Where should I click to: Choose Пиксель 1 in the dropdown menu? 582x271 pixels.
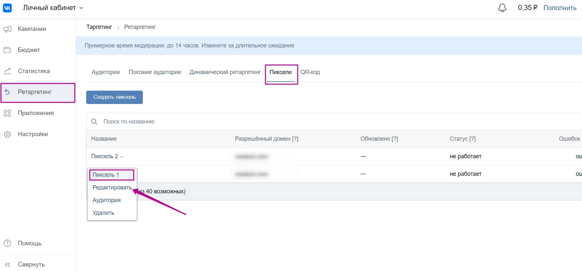coord(106,175)
